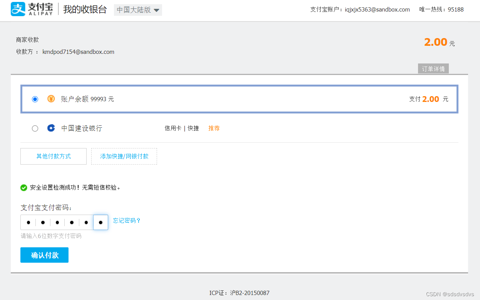
Task: Click the green security check icon
Action: pyautogui.click(x=24, y=188)
